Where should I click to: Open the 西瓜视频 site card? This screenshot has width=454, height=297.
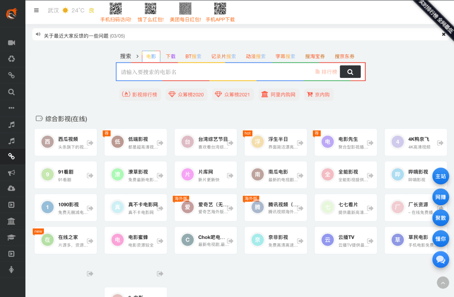(x=65, y=142)
